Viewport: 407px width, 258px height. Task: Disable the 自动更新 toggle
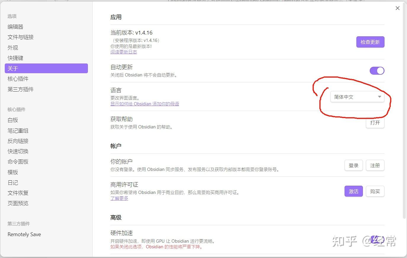pos(377,71)
